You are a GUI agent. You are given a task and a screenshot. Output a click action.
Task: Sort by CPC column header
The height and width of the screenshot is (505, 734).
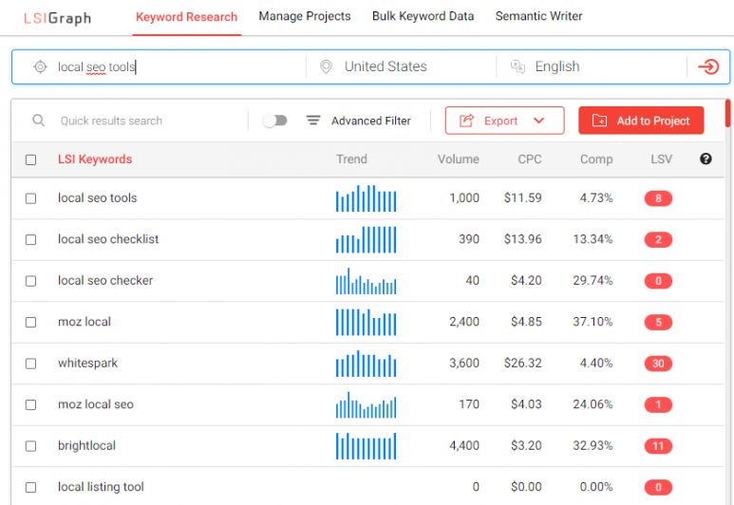tap(530, 159)
